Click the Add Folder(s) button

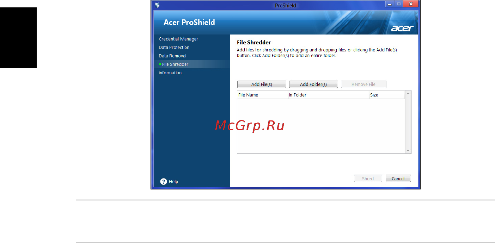coord(313,85)
